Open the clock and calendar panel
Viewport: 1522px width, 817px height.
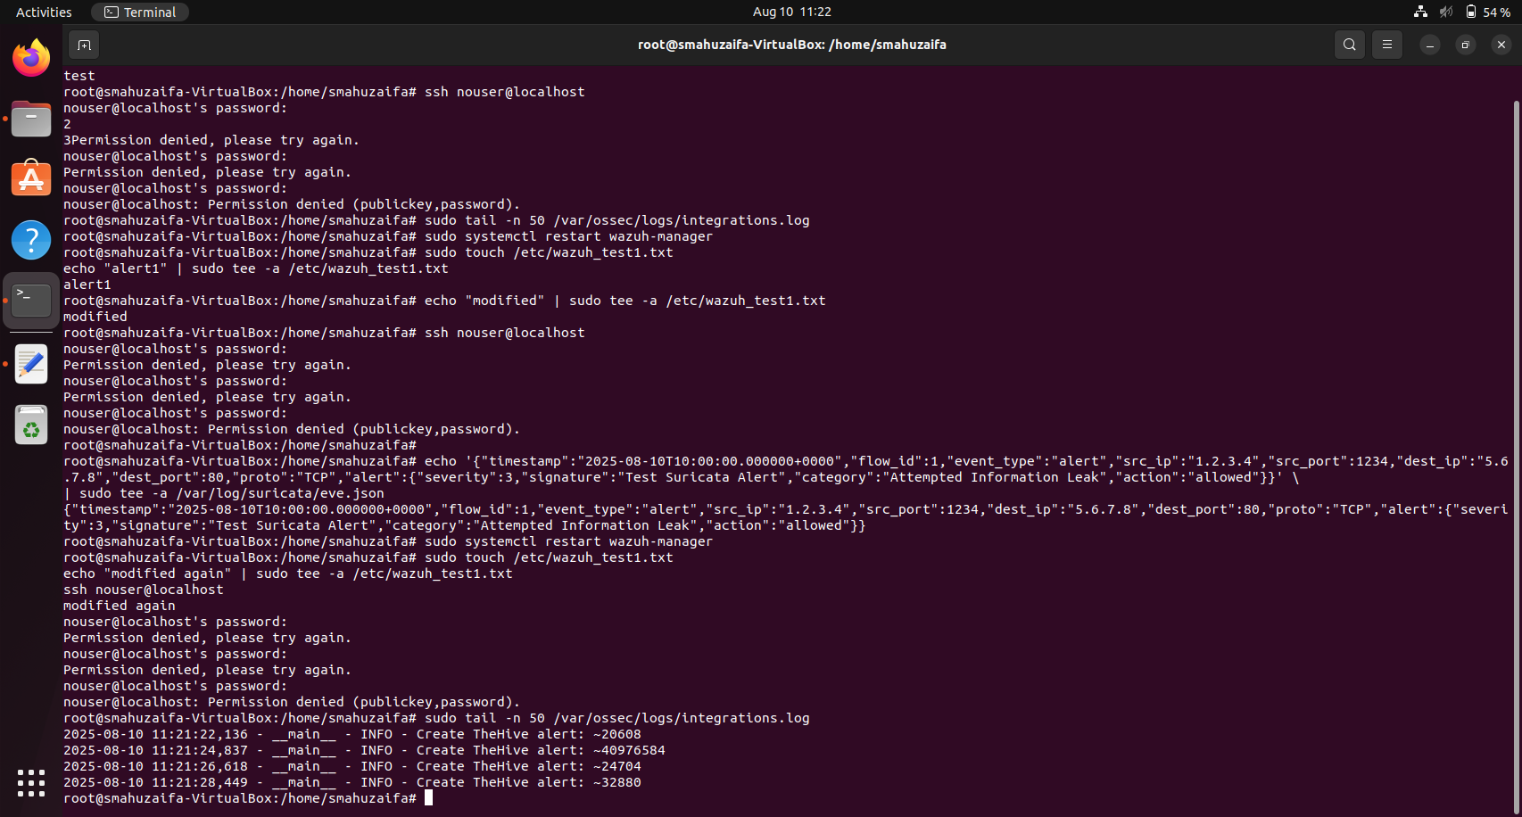tap(791, 12)
